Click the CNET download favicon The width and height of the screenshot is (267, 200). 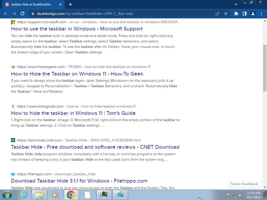[13, 140]
